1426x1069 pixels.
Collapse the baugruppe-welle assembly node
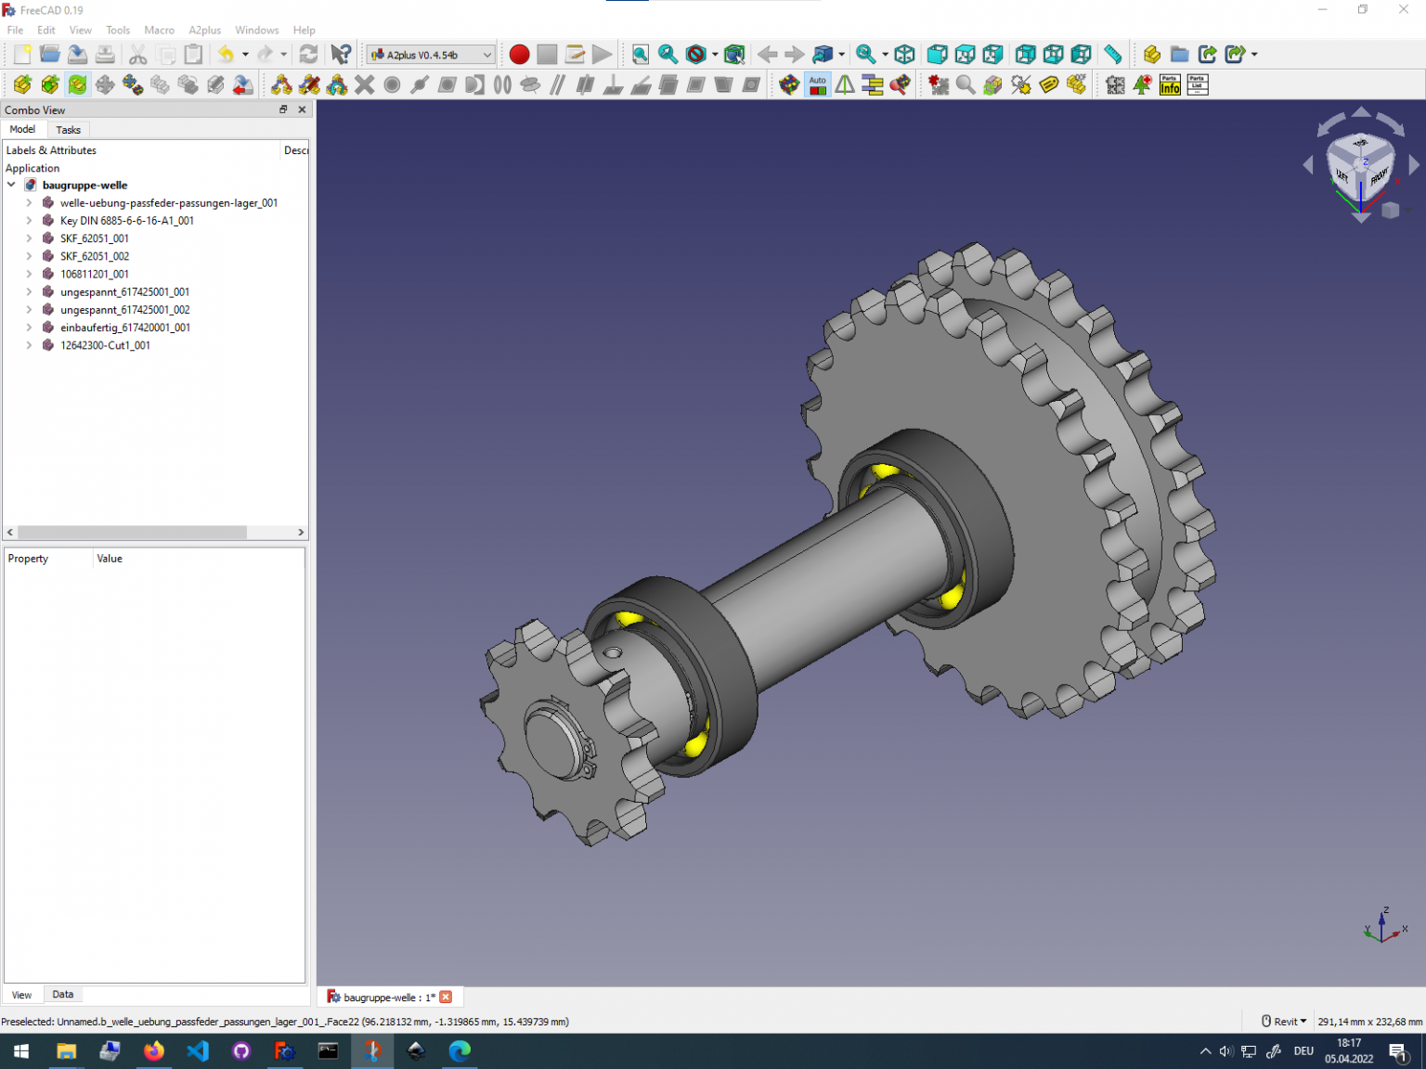tap(11, 185)
